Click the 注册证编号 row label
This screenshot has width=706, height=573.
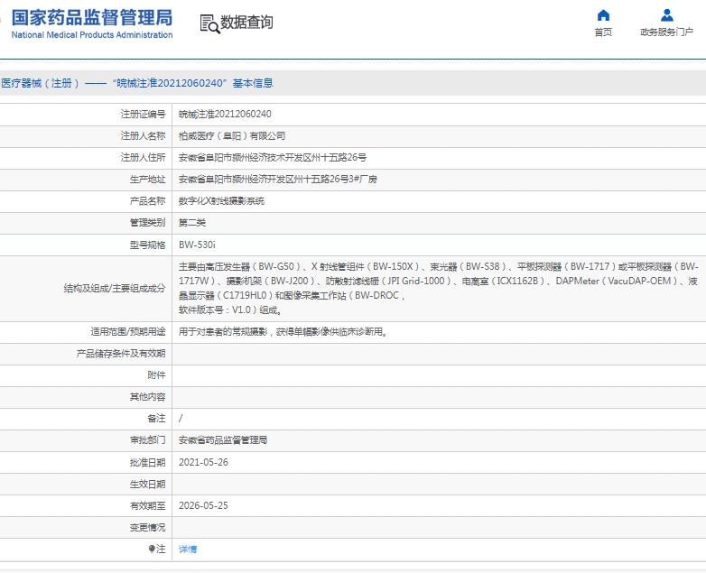[144, 115]
